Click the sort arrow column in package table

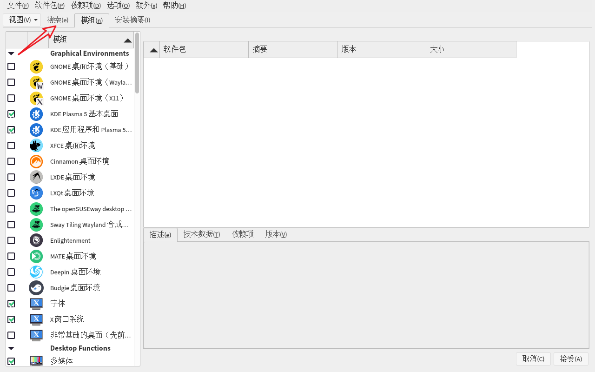coord(152,50)
